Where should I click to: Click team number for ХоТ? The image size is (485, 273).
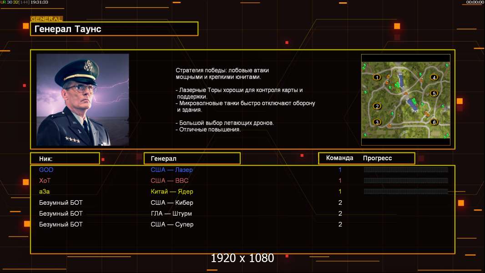tap(340, 181)
